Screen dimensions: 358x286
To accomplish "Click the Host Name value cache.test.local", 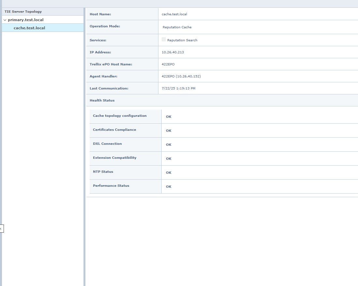I will coord(174,14).
